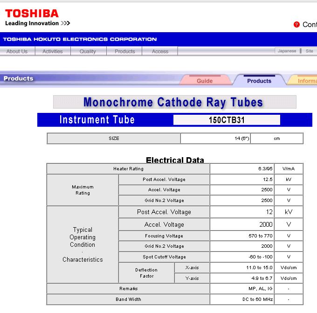Select the blue Products tab
The width and height of the screenshot is (317, 313).
pos(259,81)
